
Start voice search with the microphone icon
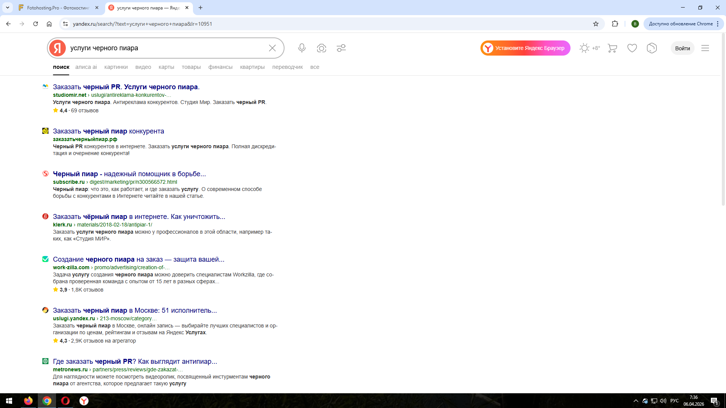(x=302, y=48)
